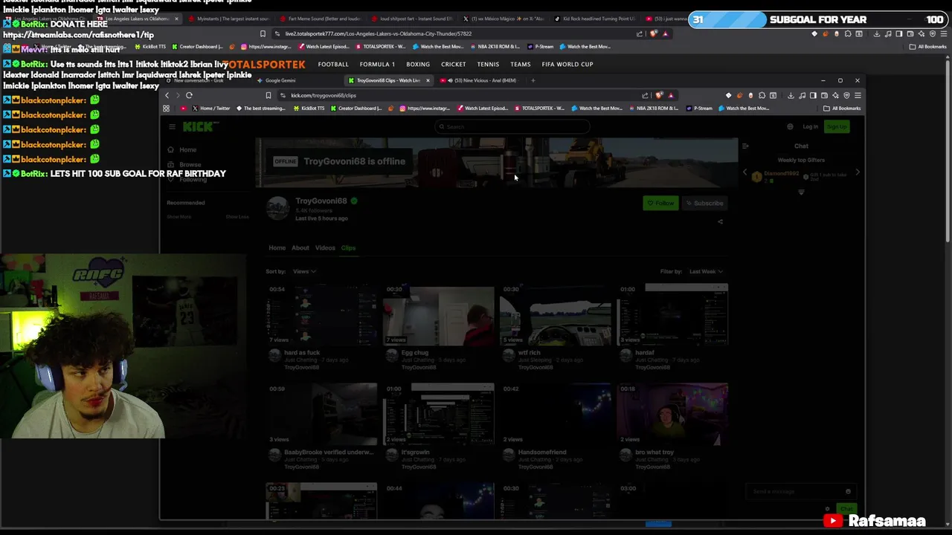Open FORMULA 1 on Totalsportek window
This screenshot has height=535, width=952.
click(x=377, y=64)
